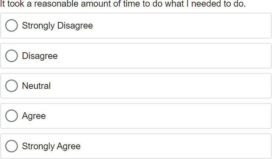Pick the Agree radio button
The image size is (272, 159).
pos(12,116)
